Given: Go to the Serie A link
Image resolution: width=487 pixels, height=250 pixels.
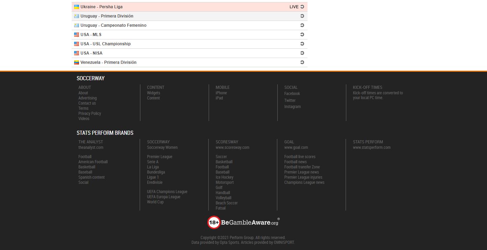Looking at the screenshot, I should tap(153, 162).
